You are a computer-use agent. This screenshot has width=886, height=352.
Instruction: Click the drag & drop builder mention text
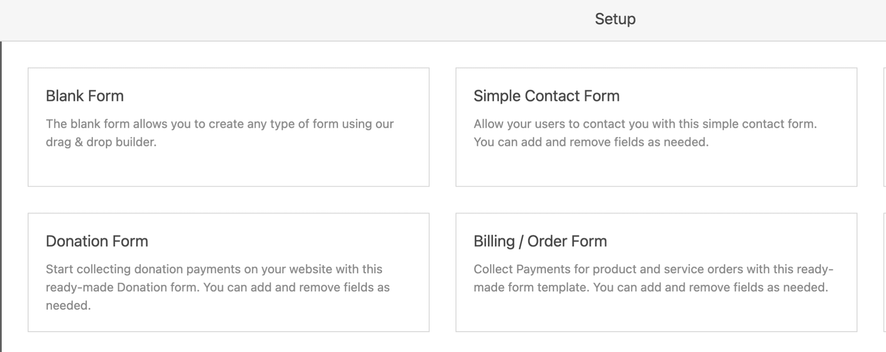102,142
